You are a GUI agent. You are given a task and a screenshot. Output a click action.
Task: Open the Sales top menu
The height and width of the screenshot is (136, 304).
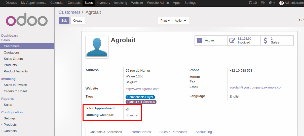[89, 3]
